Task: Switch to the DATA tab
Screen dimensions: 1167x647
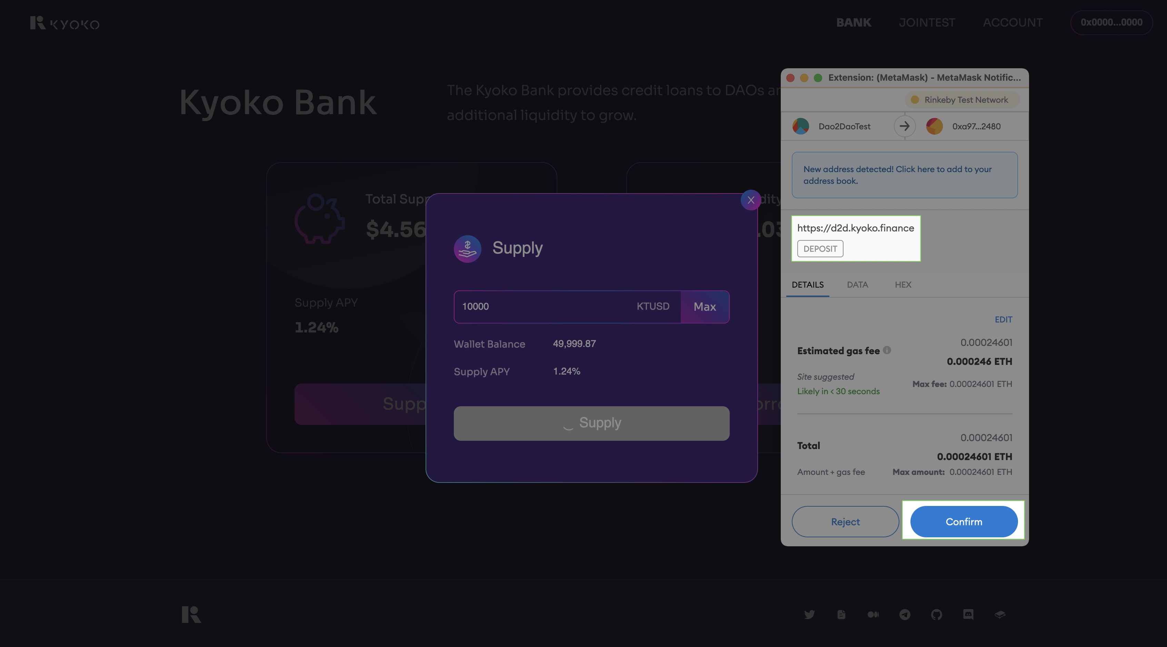Action: (x=857, y=285)
